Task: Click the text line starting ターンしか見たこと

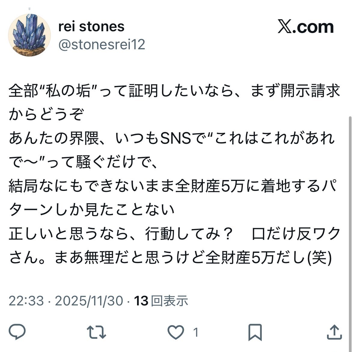Action: click(92, 210)
